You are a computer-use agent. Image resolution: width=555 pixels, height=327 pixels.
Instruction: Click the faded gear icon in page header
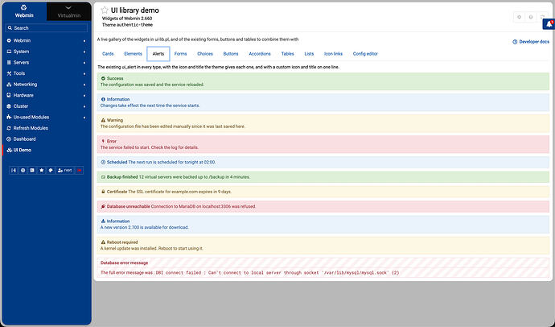click(520, 17)
